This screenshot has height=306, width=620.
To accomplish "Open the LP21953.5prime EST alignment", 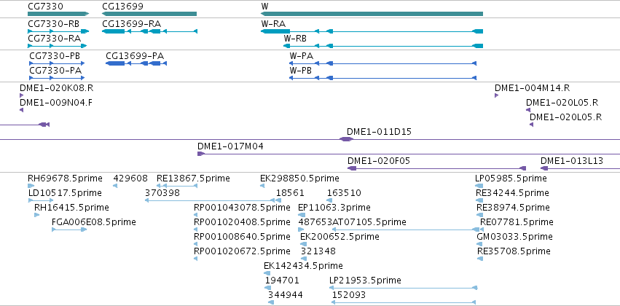I will [x=404, y=288].
